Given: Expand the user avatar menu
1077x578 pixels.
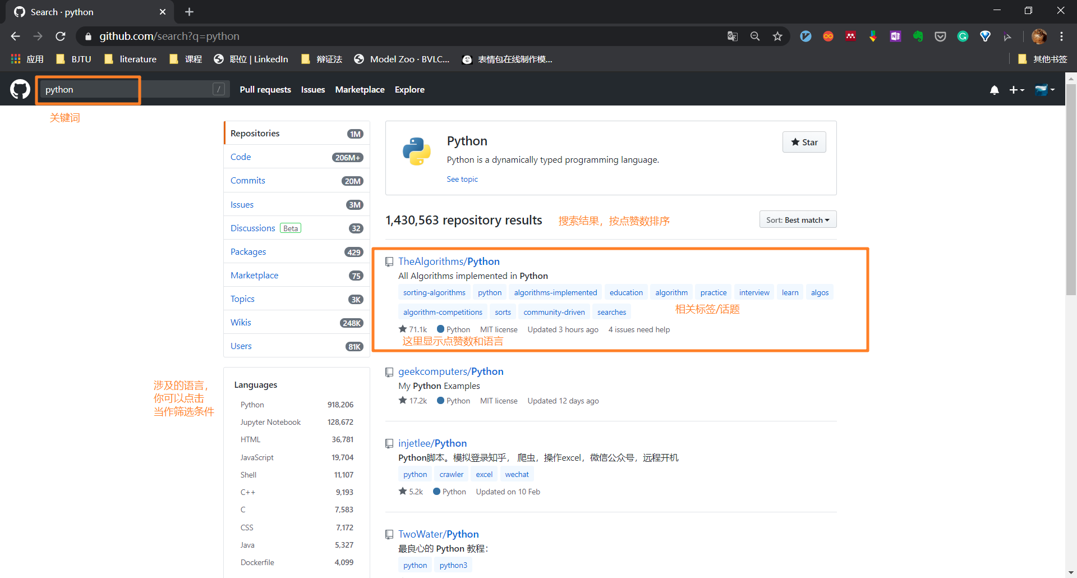Looking at the screenshot, I should [x=1044, y=90].
